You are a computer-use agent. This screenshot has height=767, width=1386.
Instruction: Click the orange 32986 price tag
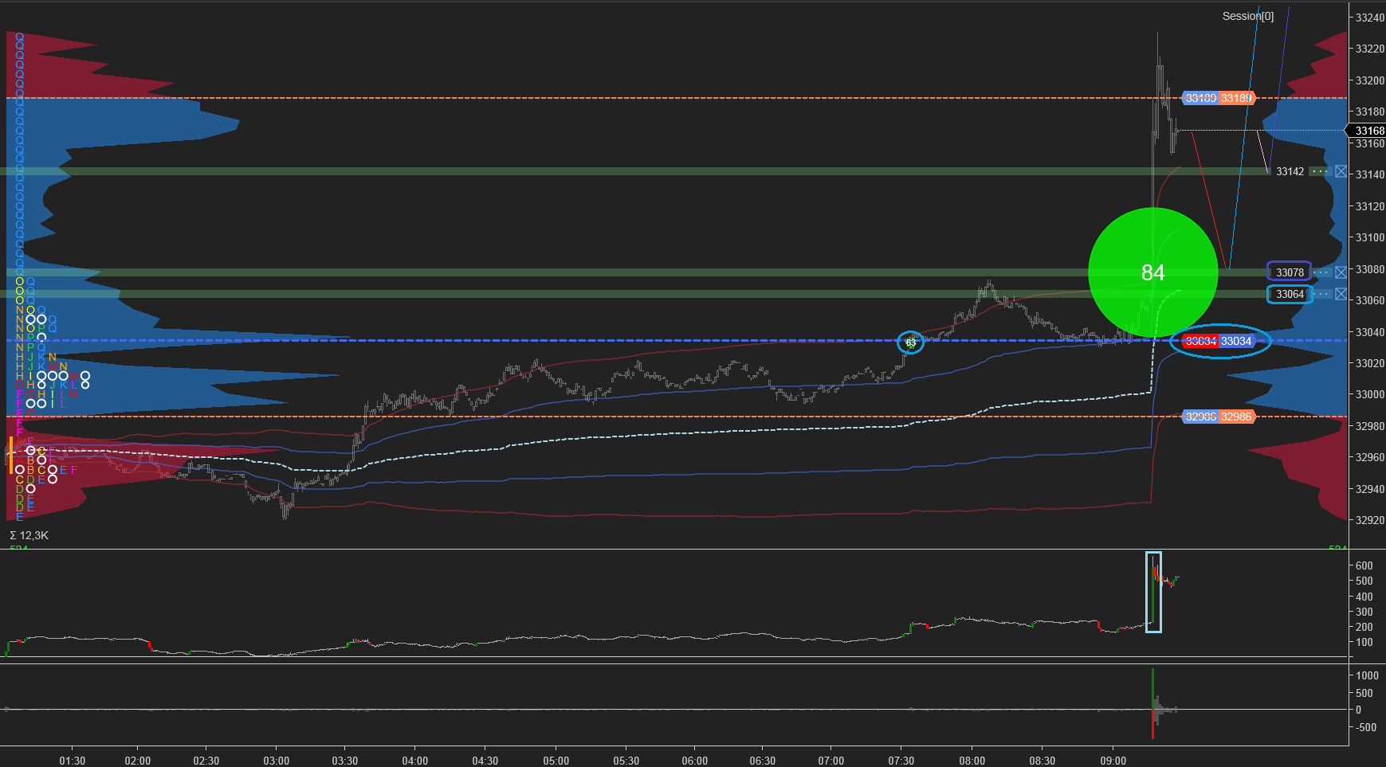coord(1237,417)
